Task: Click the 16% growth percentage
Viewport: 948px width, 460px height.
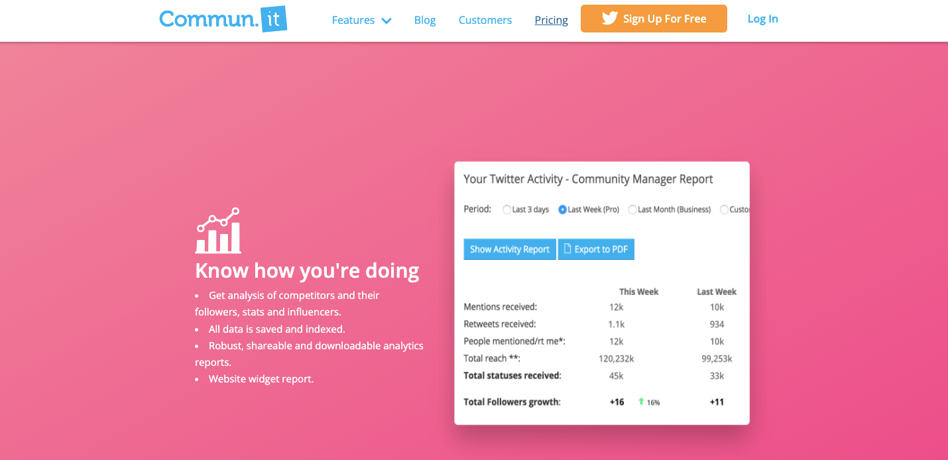Action: coord(654,402)
